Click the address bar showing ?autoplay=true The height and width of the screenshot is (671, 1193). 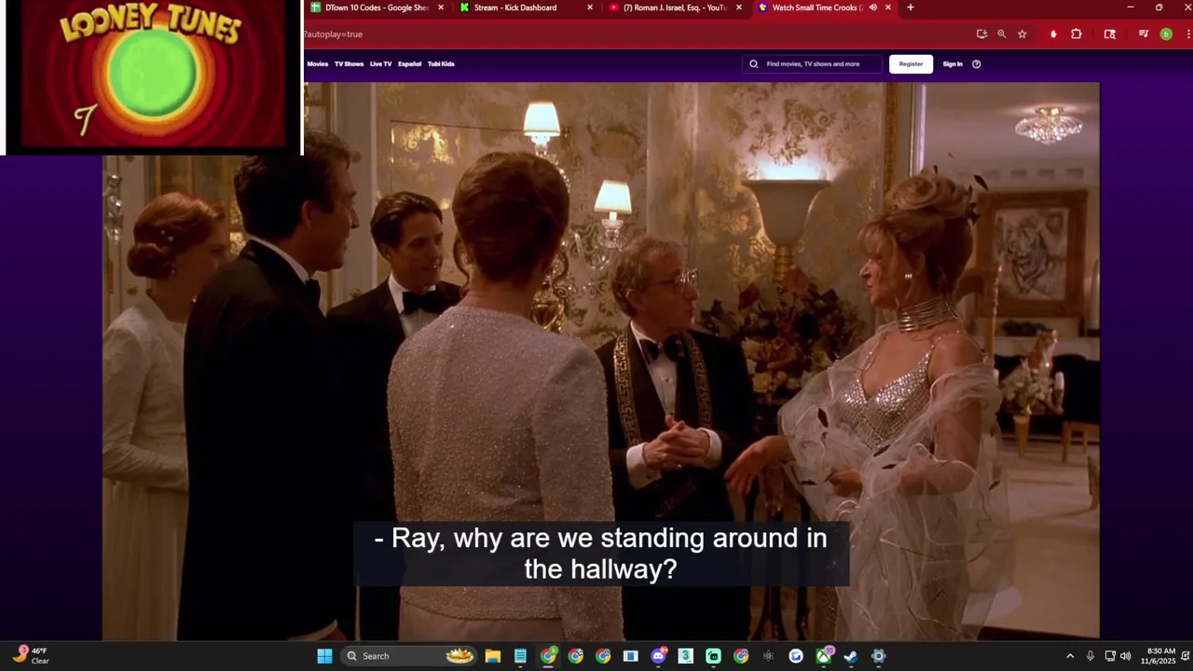tap(634, 34)
